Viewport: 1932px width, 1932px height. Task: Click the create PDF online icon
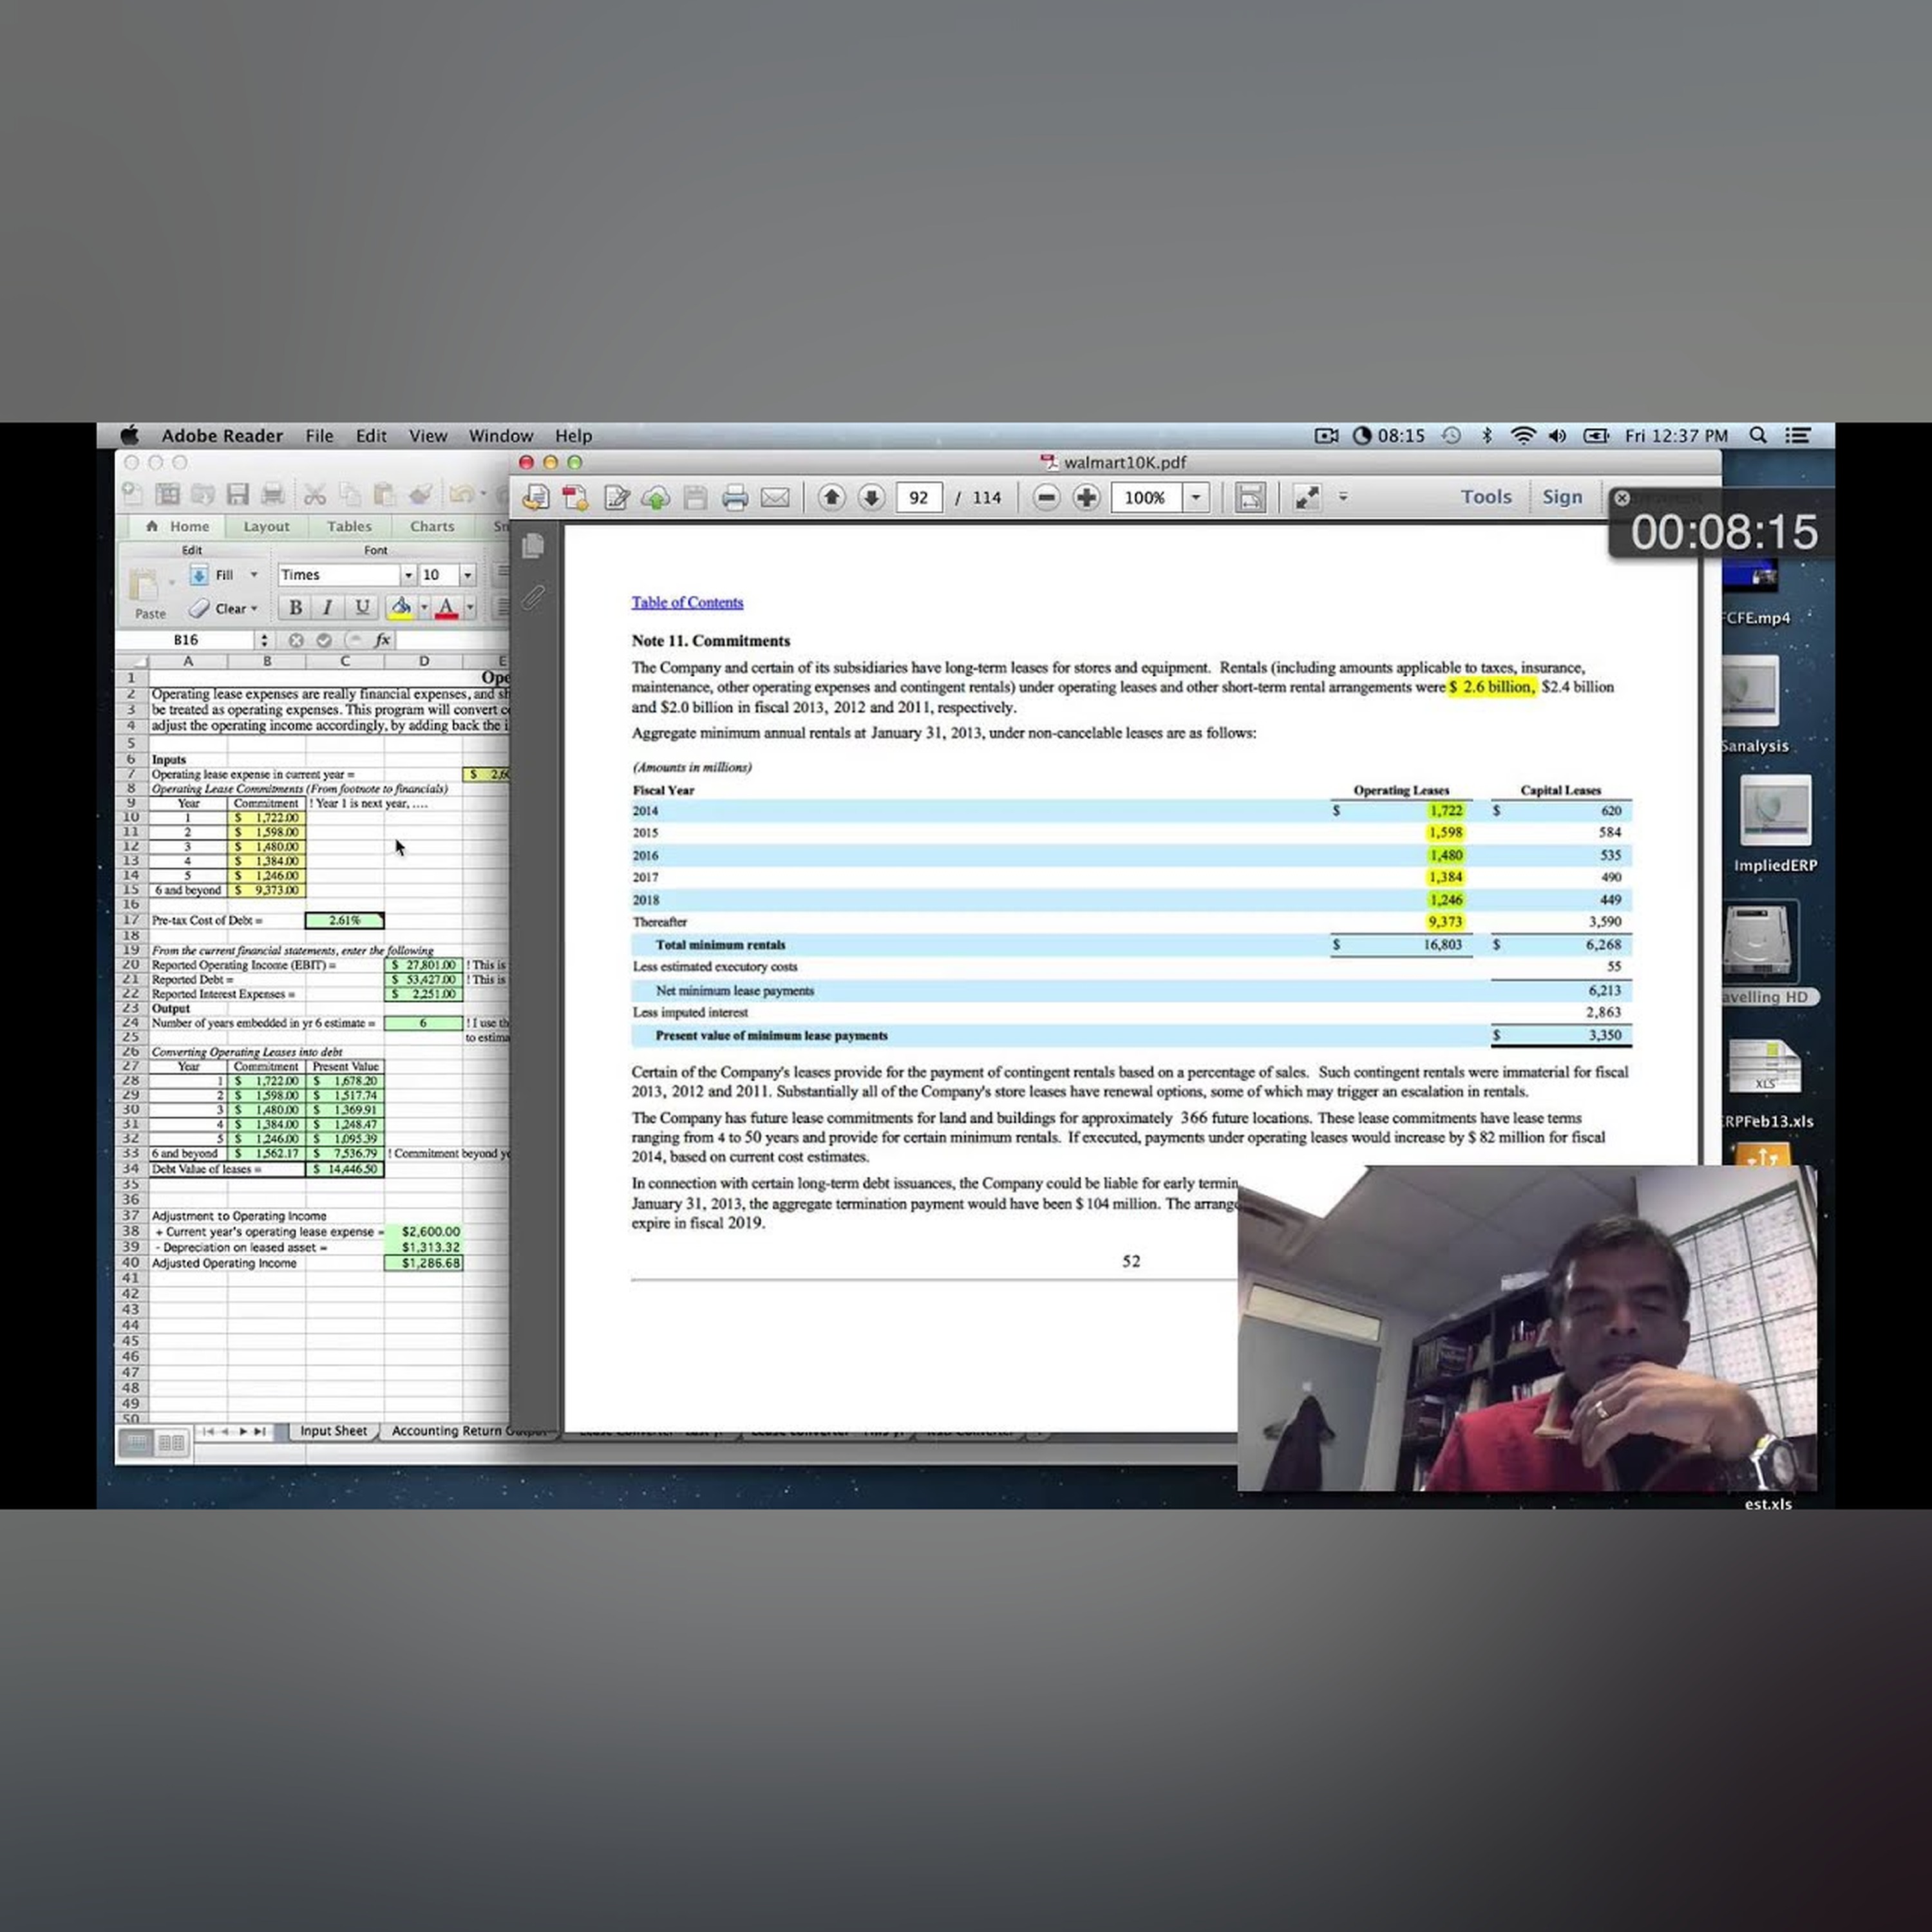[575, 497]
